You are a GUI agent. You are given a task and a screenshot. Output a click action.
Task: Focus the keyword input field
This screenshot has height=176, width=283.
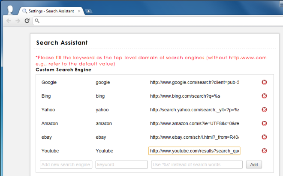coord(122,164)
